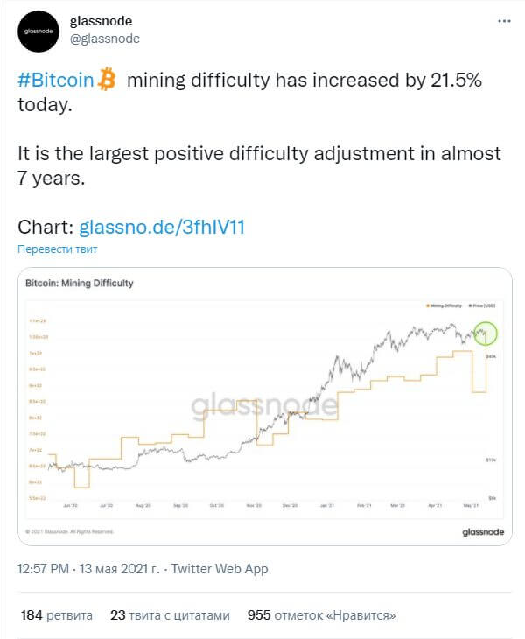Viewport: 525px width, 639px height.
Task: Click the green circle marker on the chart
Action: (x=486, y=334)
